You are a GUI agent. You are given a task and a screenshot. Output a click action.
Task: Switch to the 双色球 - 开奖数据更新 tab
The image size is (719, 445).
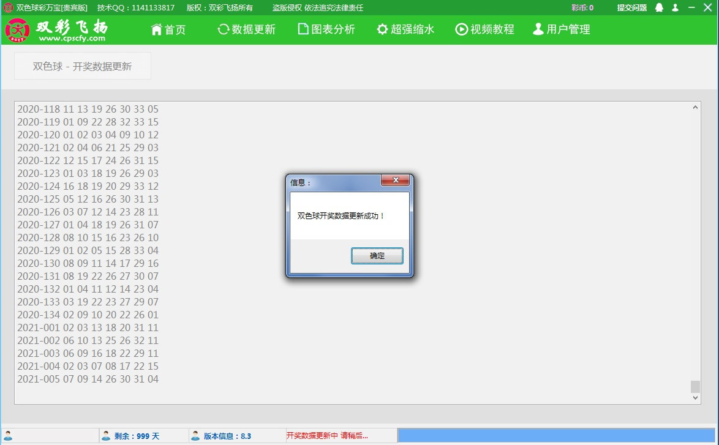[82, 65]
